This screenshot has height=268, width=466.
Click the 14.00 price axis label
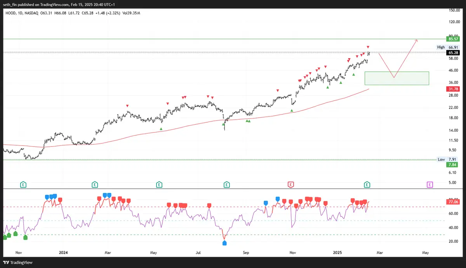pos(453,130)
